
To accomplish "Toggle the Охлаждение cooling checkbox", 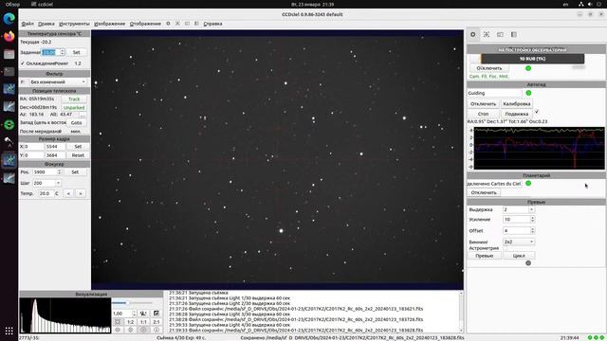I will (23, 63).
